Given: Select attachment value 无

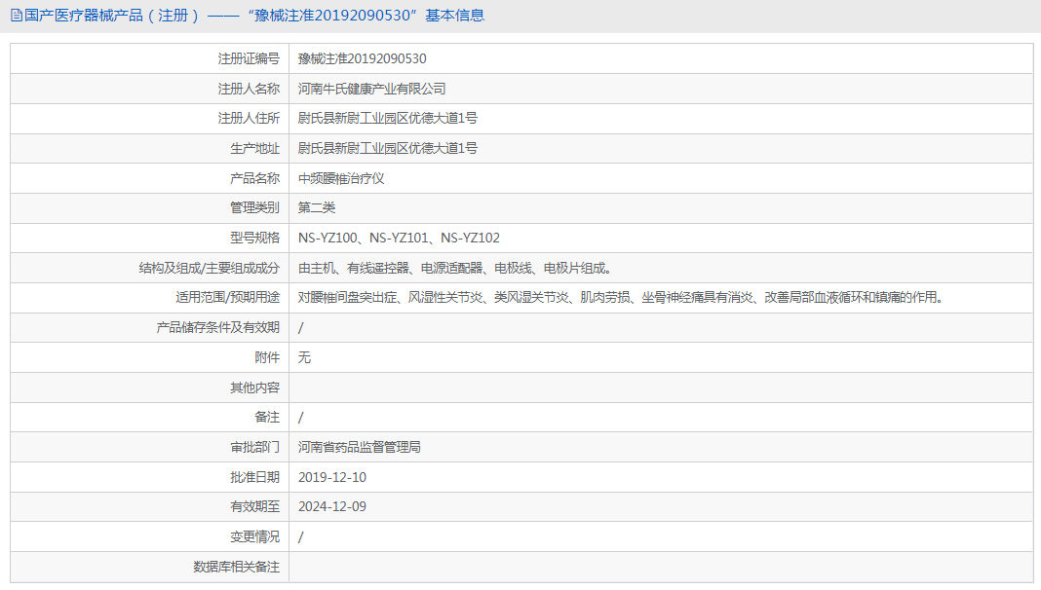Looking at the screenshot, I should 304,357.
